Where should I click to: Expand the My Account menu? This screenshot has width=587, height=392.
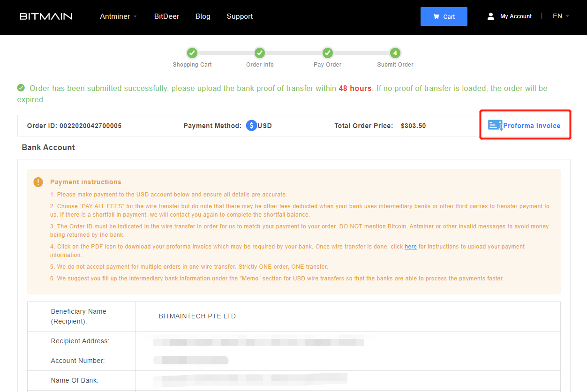pyautogui.click(x=516, y=16)
